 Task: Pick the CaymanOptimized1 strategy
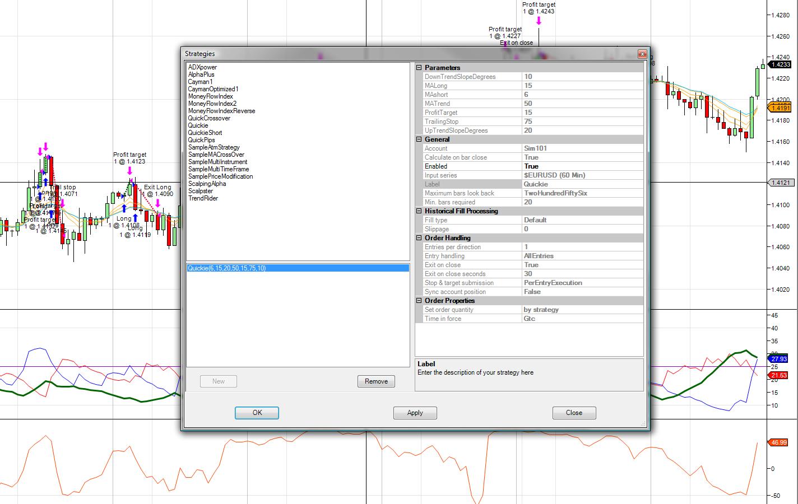(x=213, y=89)
